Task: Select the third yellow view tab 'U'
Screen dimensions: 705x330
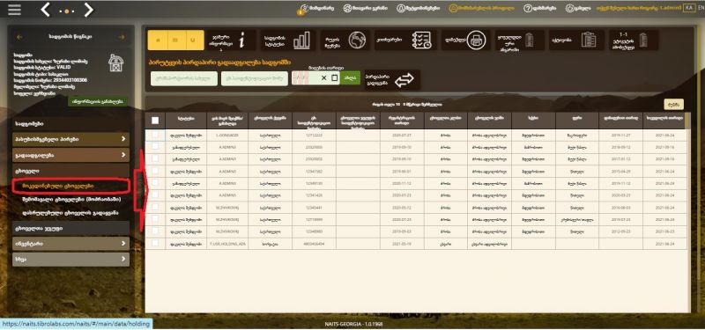Action: [194, 40]
